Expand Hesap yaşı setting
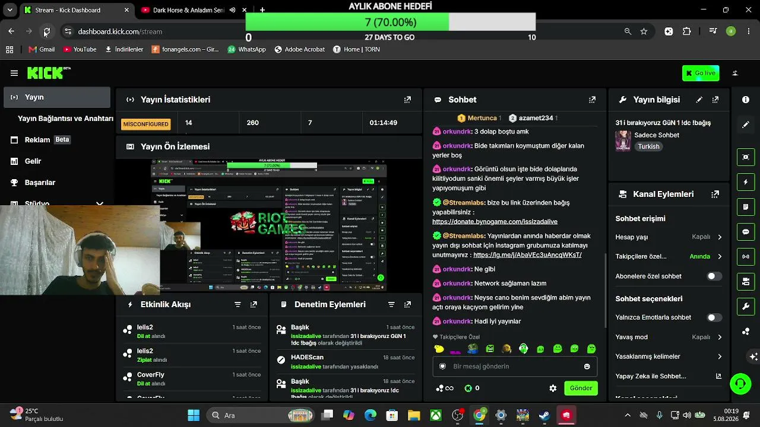Image resolution: width=760 pixels, height=427 pixels. point(669,237)
